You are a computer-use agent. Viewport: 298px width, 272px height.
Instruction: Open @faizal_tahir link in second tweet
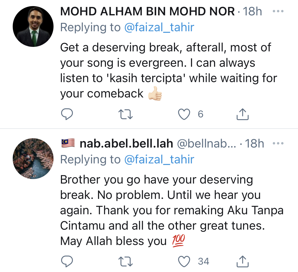coord(159,159)
